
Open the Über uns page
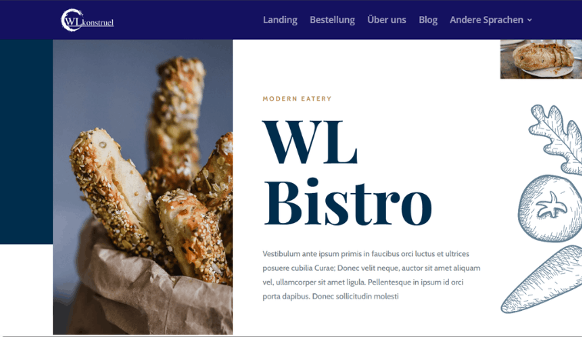pyautogui.click(x=387, y=20)
